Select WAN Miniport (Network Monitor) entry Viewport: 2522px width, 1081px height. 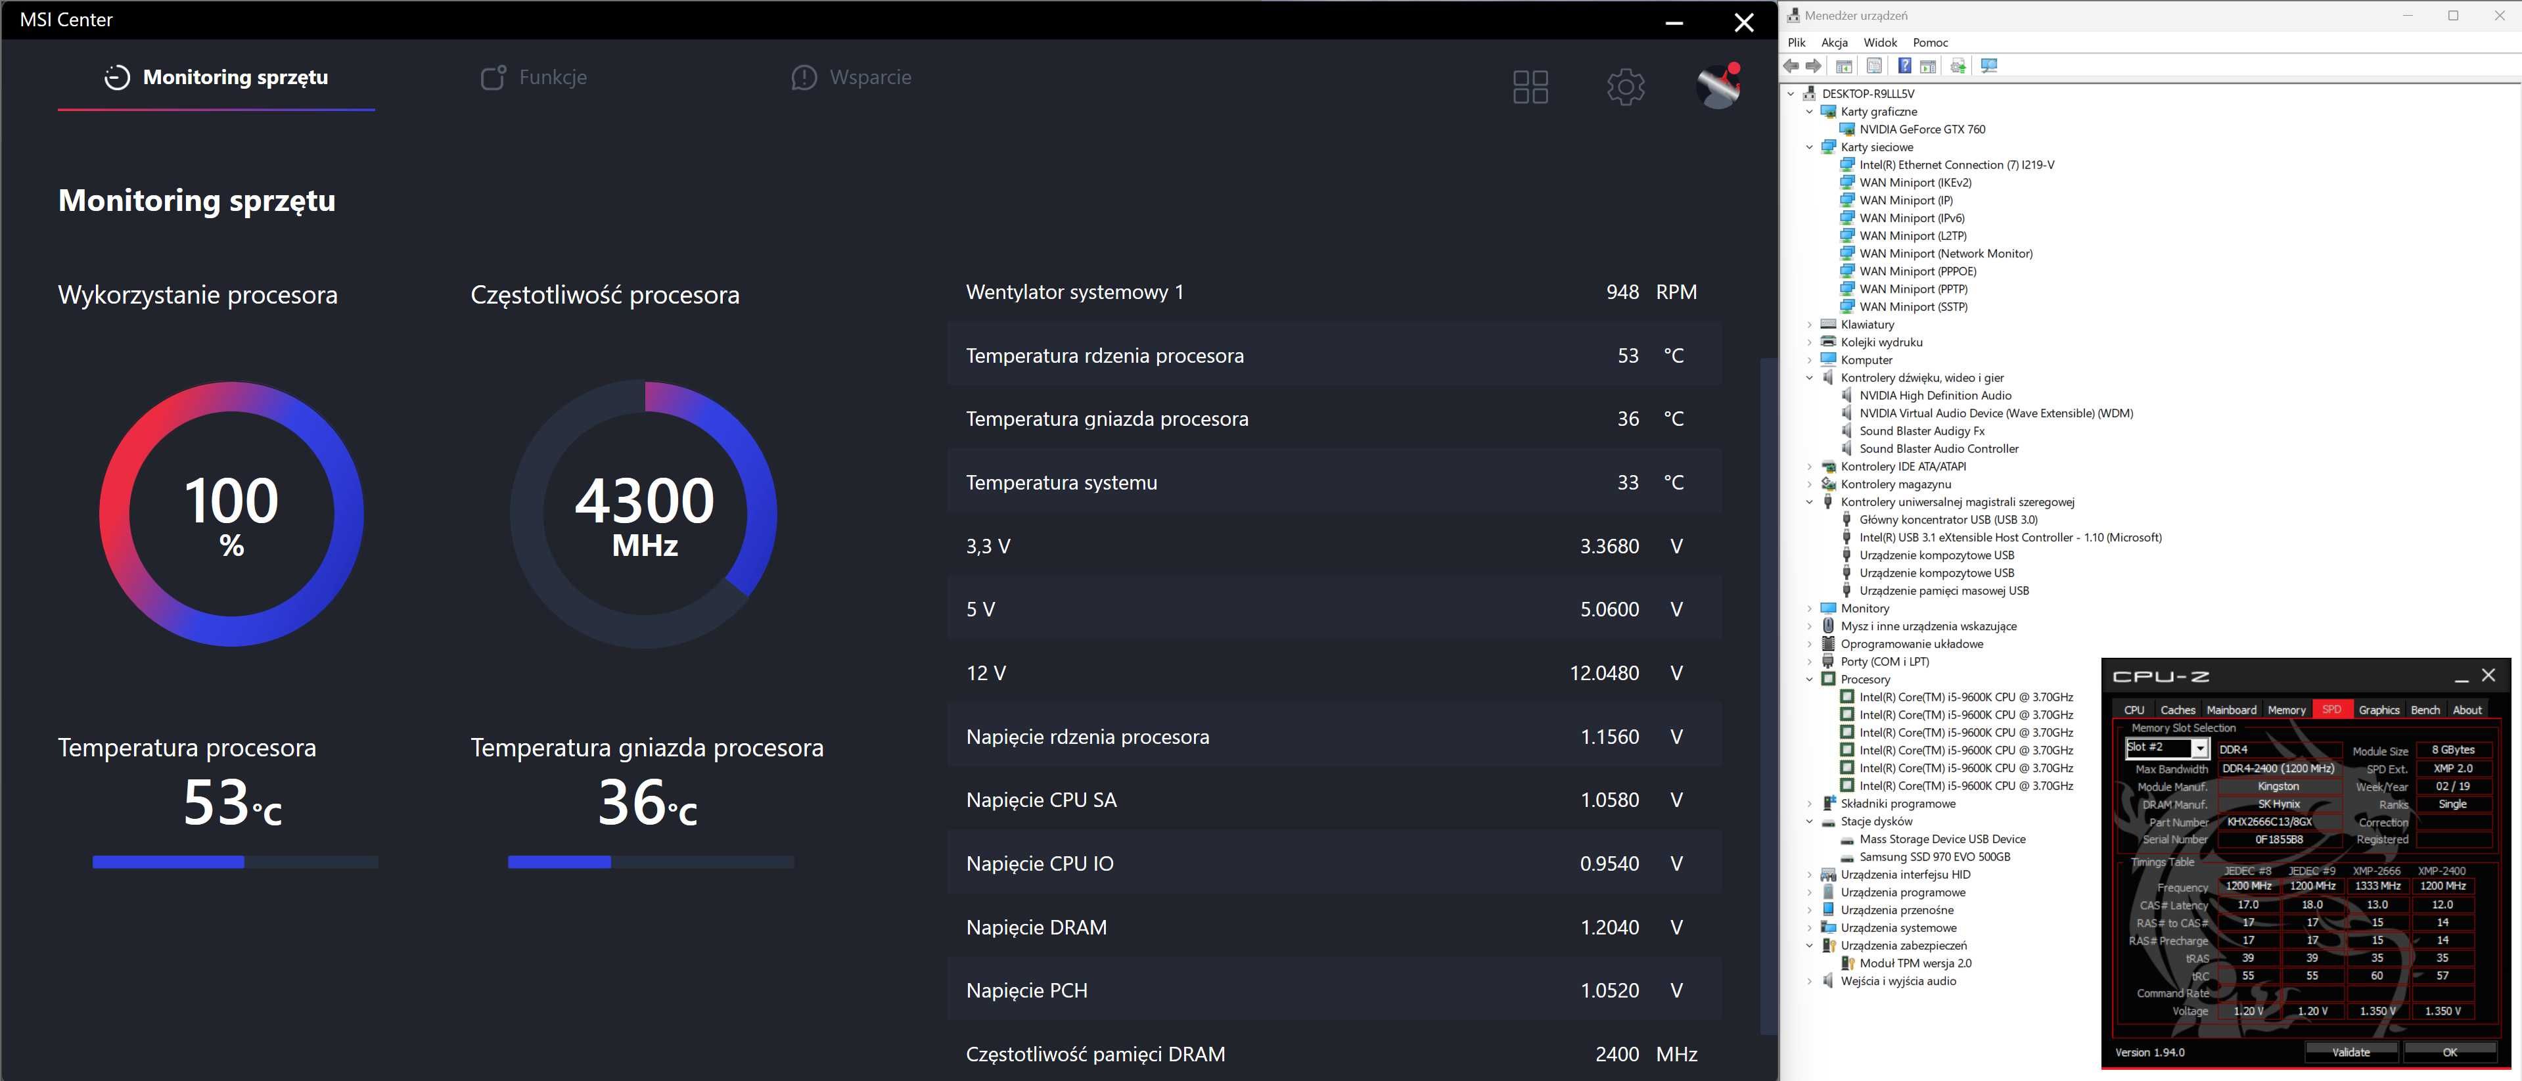(x=1945, y=254)
